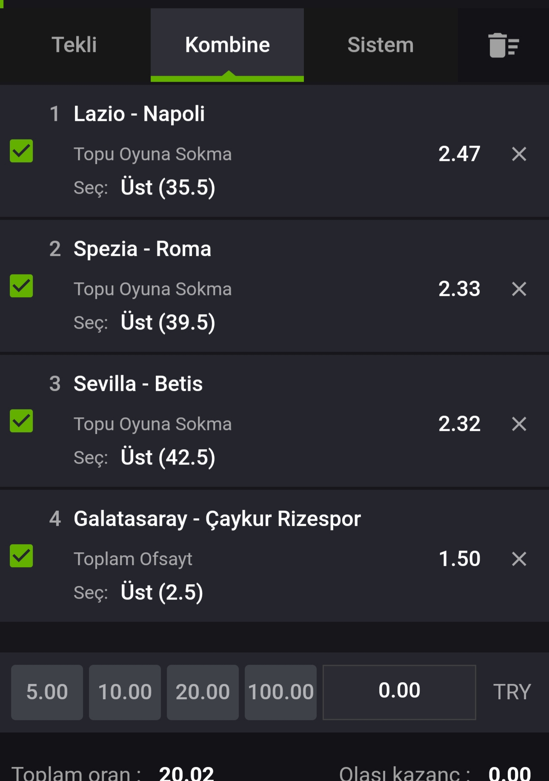Viewport: 549px width, 781px height.
Task: Toggle the Galatasaray - Çaykur Rizespor checkbox
Action: pyautogui.click(x=21, y=556)
